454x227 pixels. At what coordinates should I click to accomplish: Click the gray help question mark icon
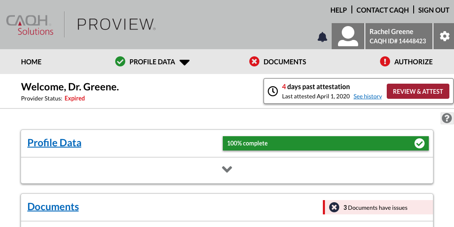point(447,118)
